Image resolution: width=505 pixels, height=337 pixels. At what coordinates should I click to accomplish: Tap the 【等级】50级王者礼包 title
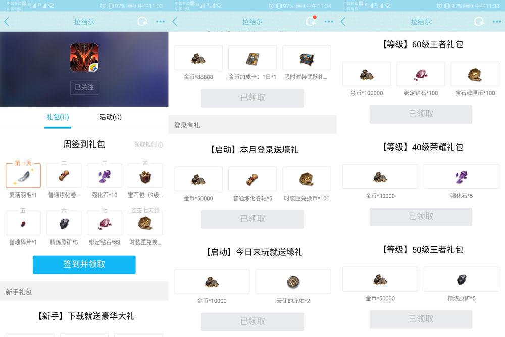tap(421, 250)
